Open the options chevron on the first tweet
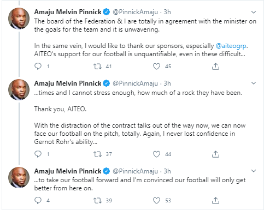 [254, 12]
